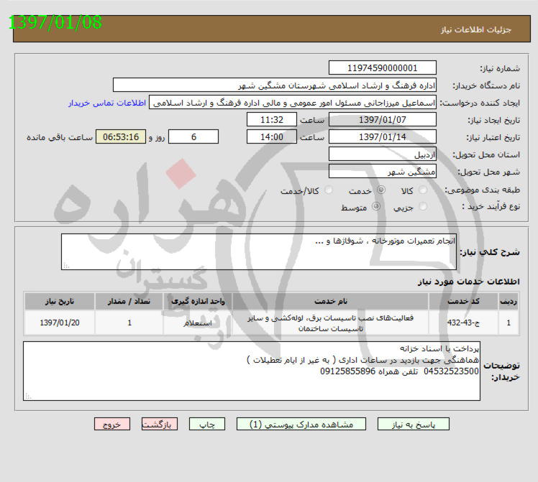
Task: Click the بازگشت back button
Action: (159, 424)
